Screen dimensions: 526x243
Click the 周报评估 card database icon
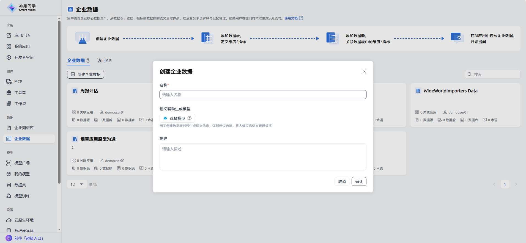coord(75,91)
